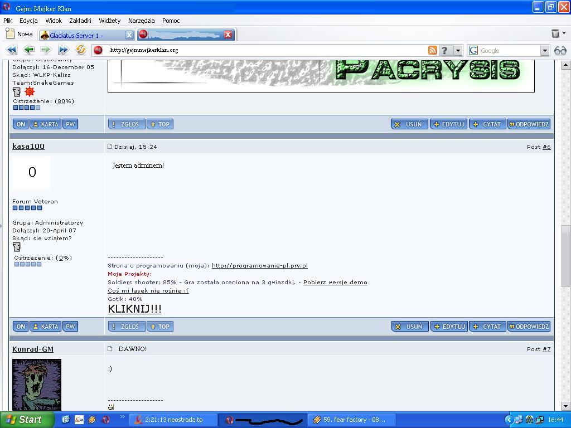Image resolution: width=571 pixels, height=428 pixels.
Task: Click the kasa100 username link
Action: (28, 147)
